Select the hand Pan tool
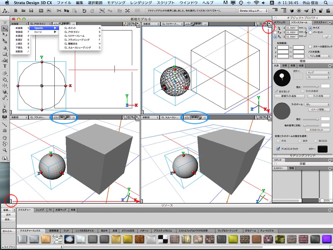 tap(5, 138)
